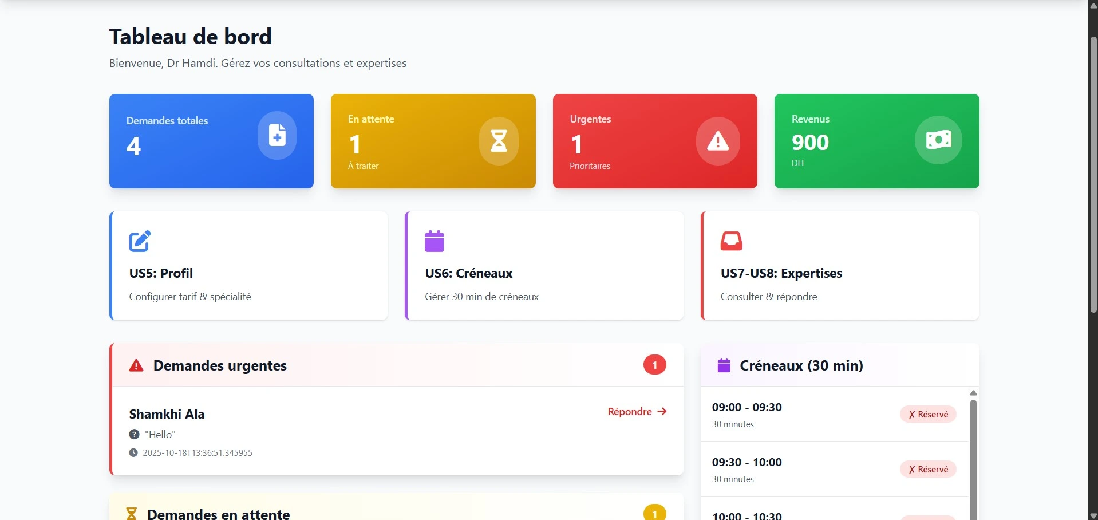The width and height of the screenshot is (1098, 520).
Task: Click the Urgentes label on red card
Action: (590, 119)
